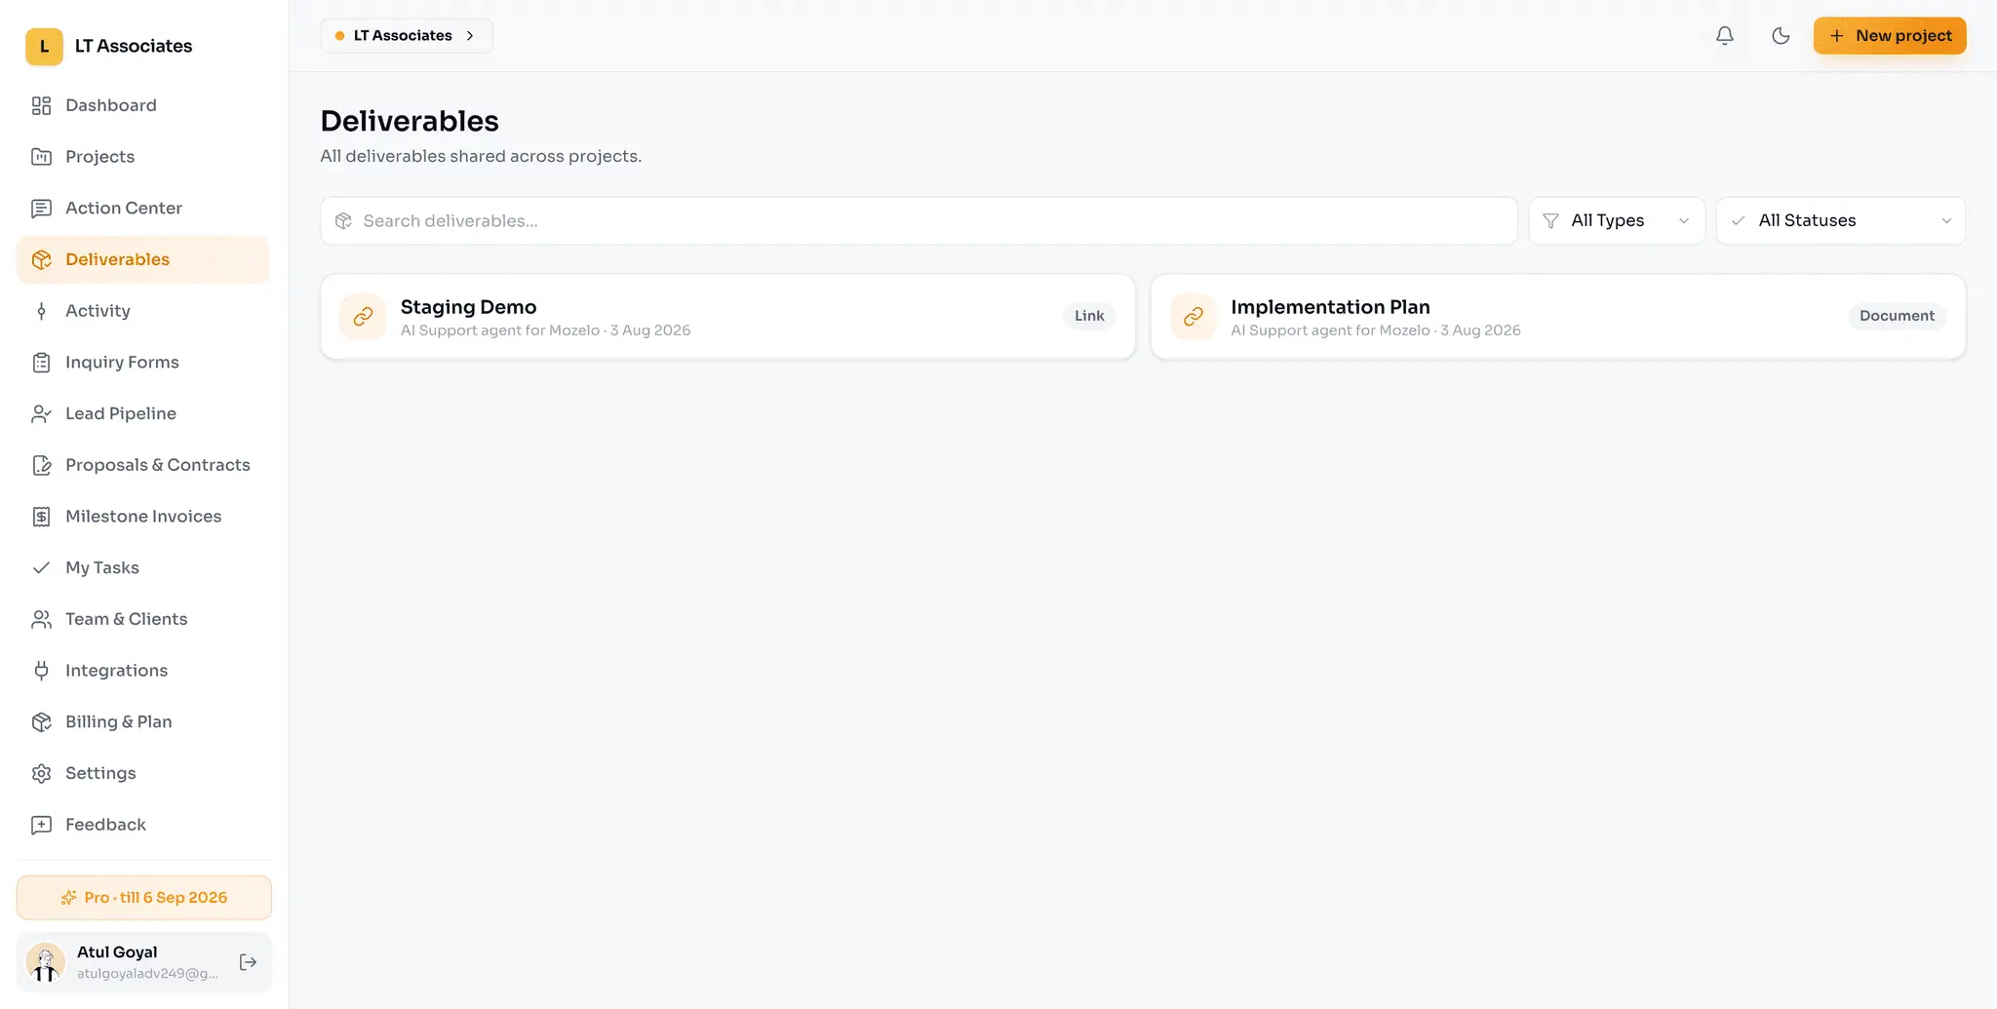The height and width of the screenshot is (1009, 1997).
Task: Click the My Tasks checkmark icon
Action: point(41,567)
